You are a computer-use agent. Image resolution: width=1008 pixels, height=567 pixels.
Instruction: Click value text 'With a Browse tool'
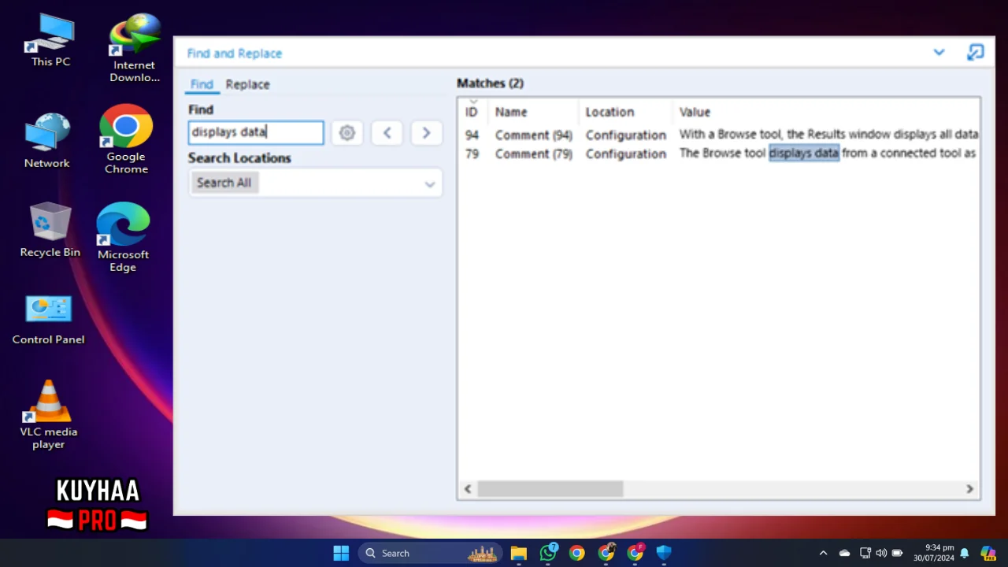(x=730, y=135)
